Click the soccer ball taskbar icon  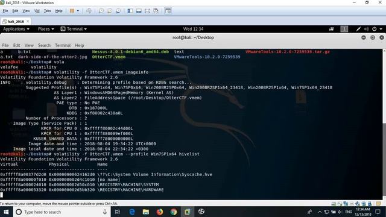pos(201,212)
